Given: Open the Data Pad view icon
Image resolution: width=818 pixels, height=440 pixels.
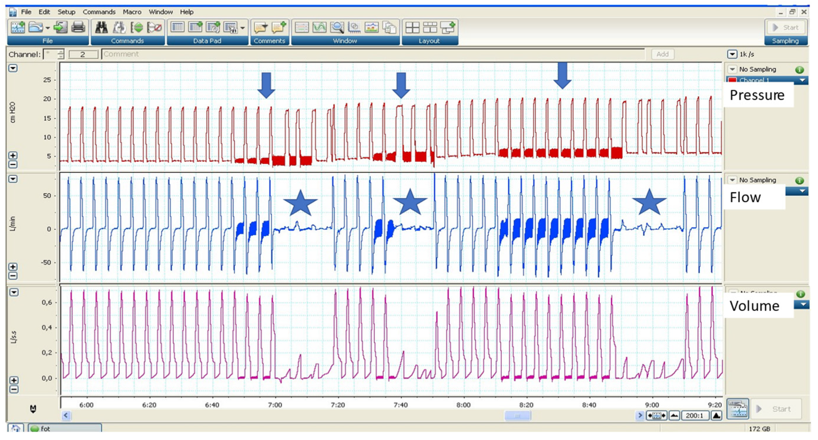Looking at the screenshot, I should (x=177, y=28).
